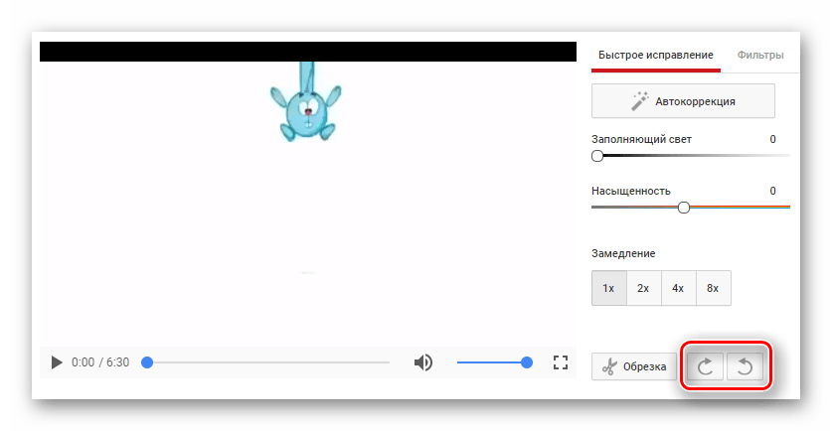Click the Замедление label

tap(623, 253)
